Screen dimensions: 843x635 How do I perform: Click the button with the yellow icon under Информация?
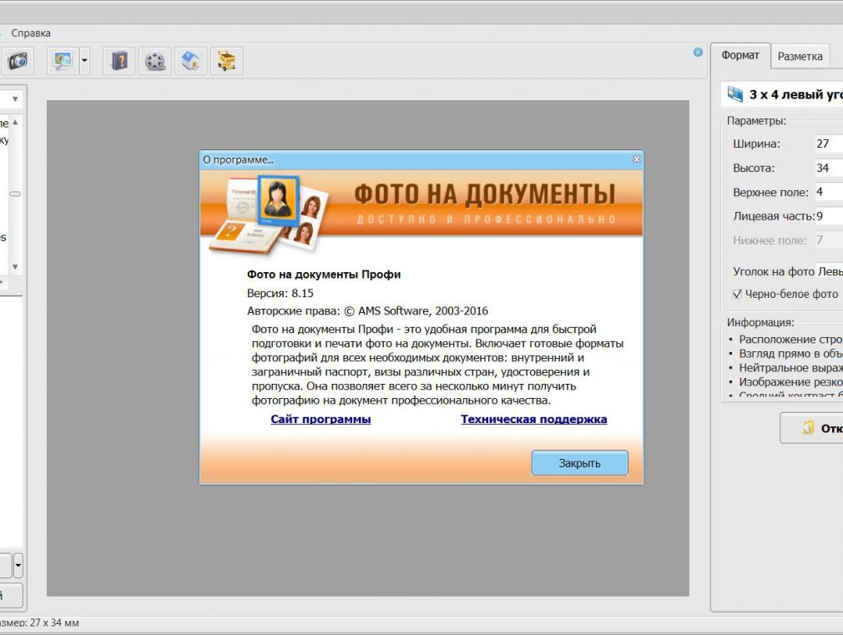click(x=812, y=428)
